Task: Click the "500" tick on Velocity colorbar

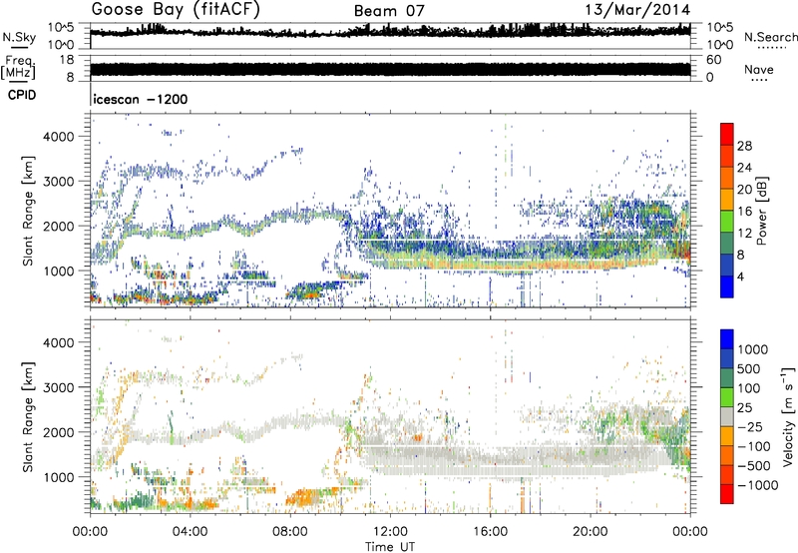Action: click(x=749, y=368)
